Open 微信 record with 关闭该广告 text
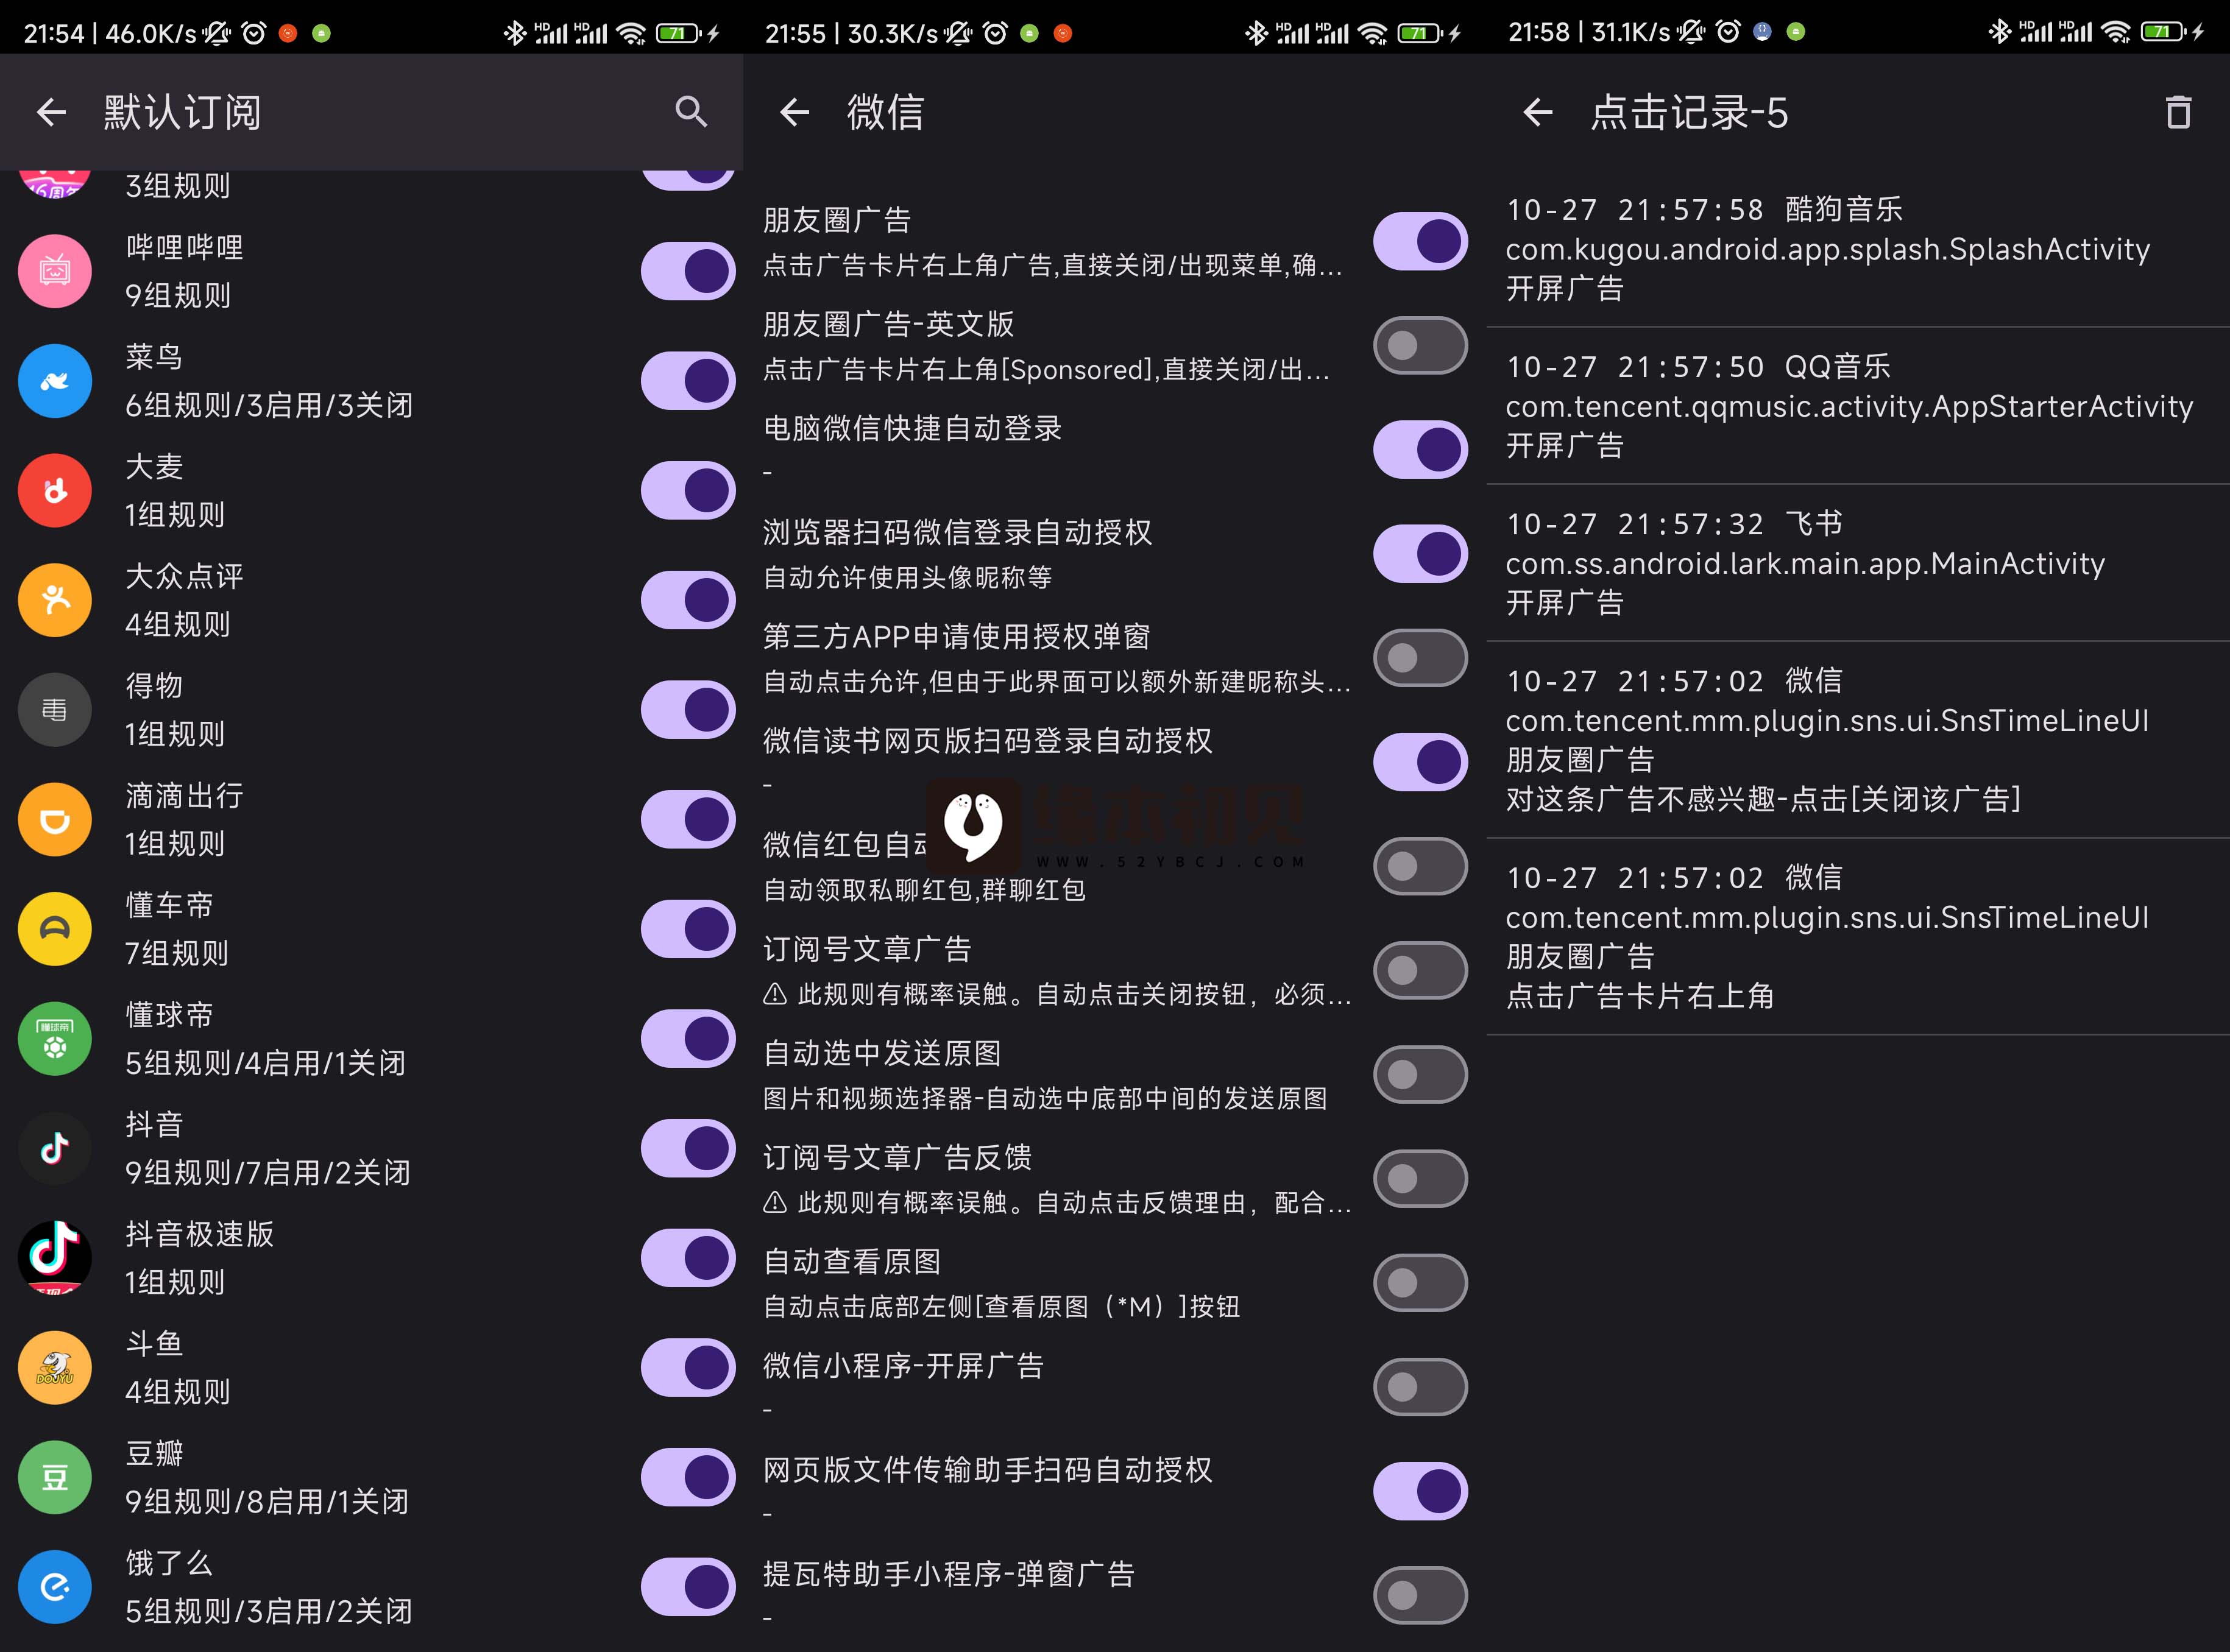Viewport: 2230px width, 1652px height. click(x=1858, y=740)
